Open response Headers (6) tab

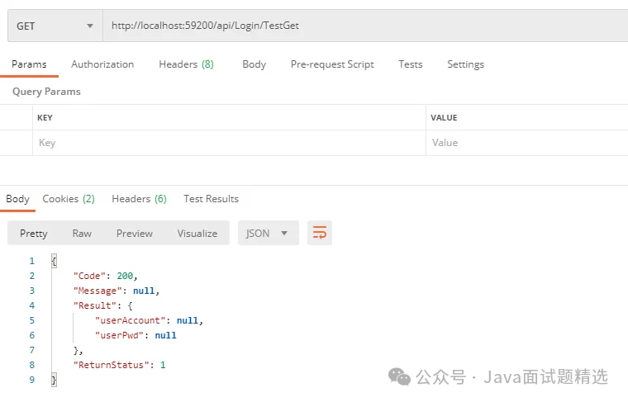pyautogui.click(x=139, y=199)
